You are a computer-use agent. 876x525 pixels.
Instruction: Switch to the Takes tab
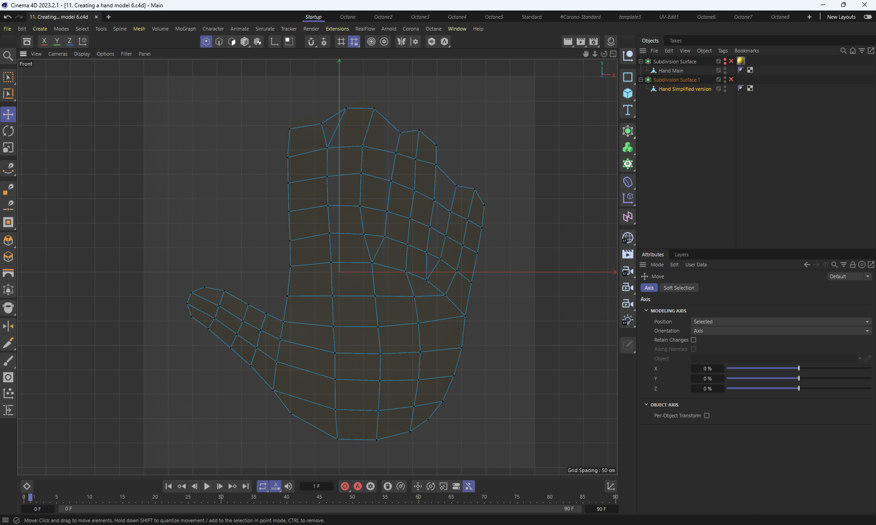675,41
